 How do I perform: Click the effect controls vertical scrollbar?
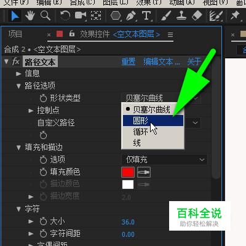215,119
